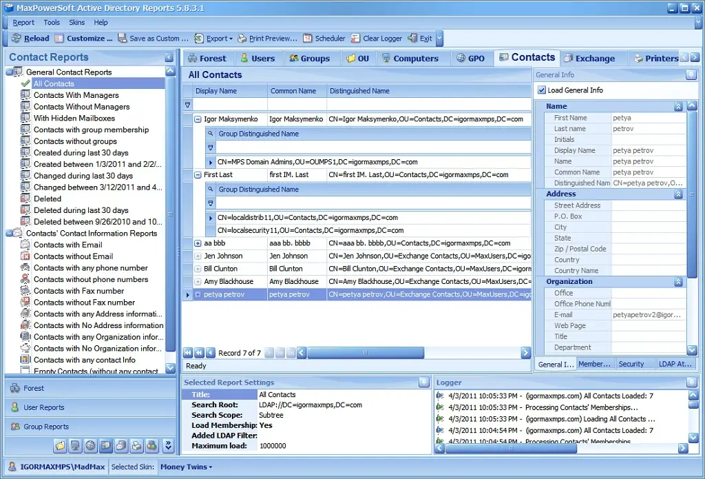
Task: Collapse the Organization section in General Info
Action: click(678, 283)
